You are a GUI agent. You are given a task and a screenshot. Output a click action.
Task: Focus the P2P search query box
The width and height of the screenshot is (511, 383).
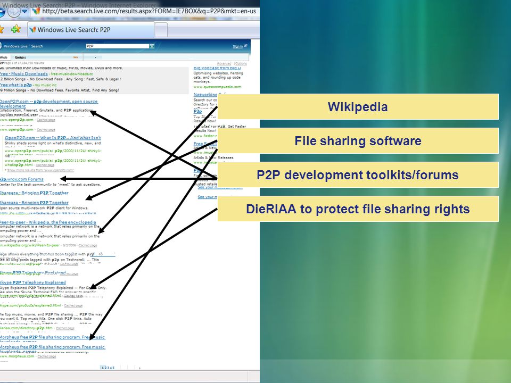[x=117, y=46]
